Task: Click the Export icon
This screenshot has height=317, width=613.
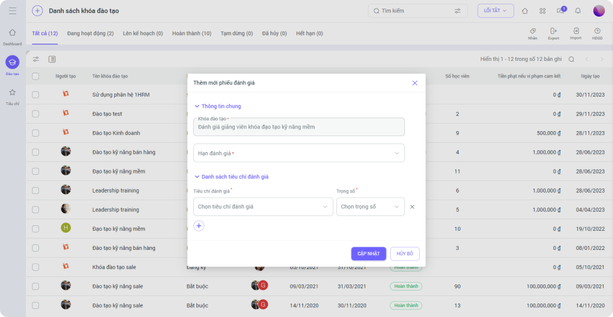Action: coord(553,31)
